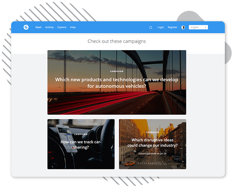
Task: Select Explore in the navigation bar
Action: (62, 27)
